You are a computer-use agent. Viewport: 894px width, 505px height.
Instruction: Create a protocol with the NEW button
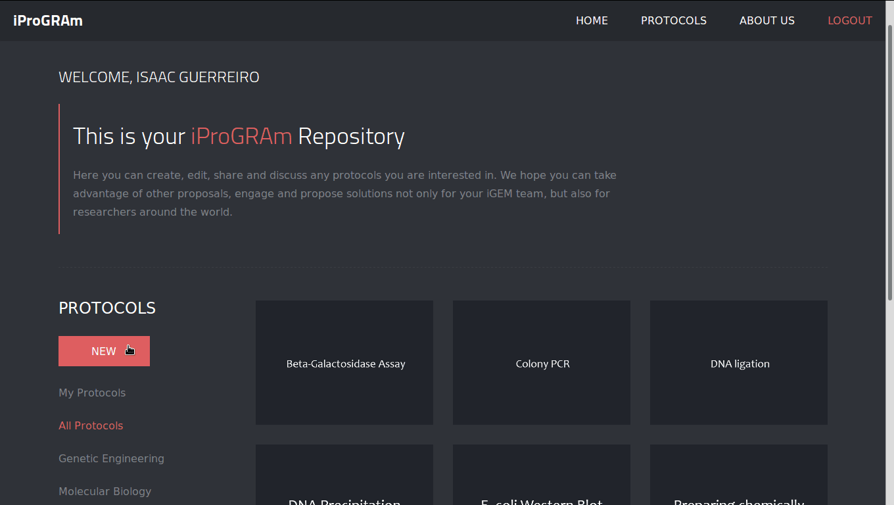(104, 351)
